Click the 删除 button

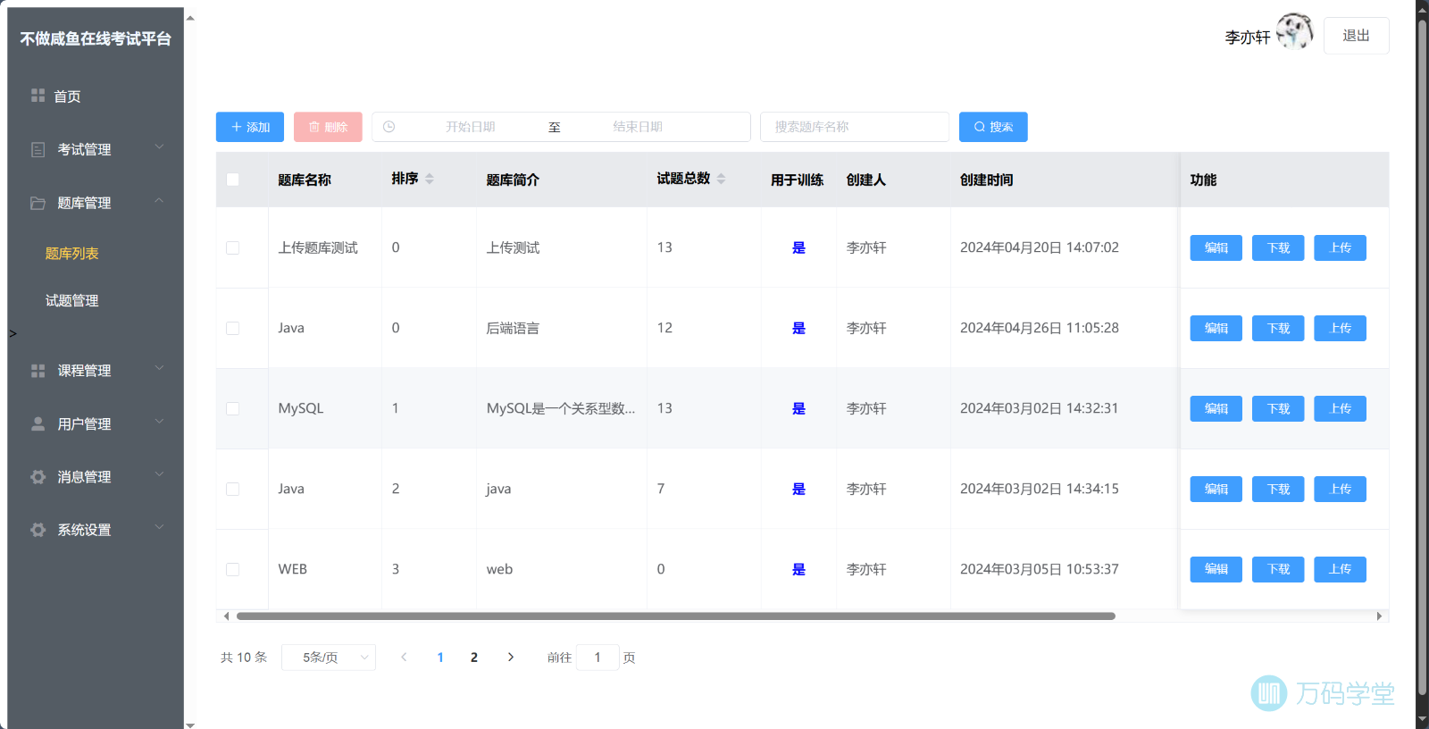click(328, 127)
